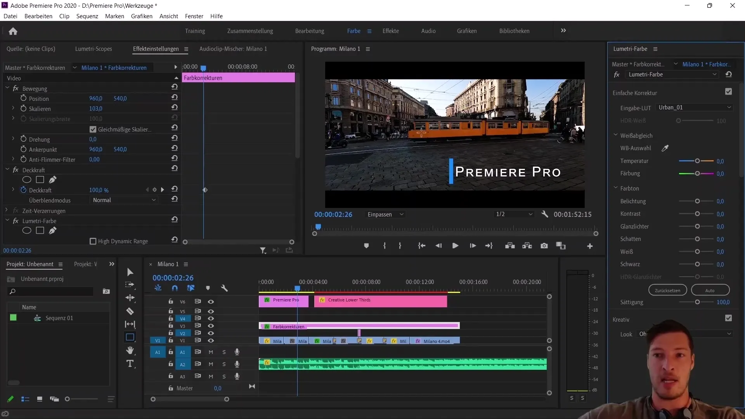This screenshot has height=419, width=745.
Task: Pick white balance with WB eyedropper
Action: coord(665,148)
